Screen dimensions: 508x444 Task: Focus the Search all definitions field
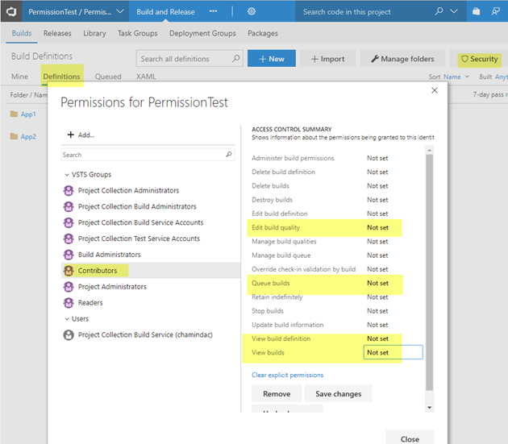tap(189, 59)
